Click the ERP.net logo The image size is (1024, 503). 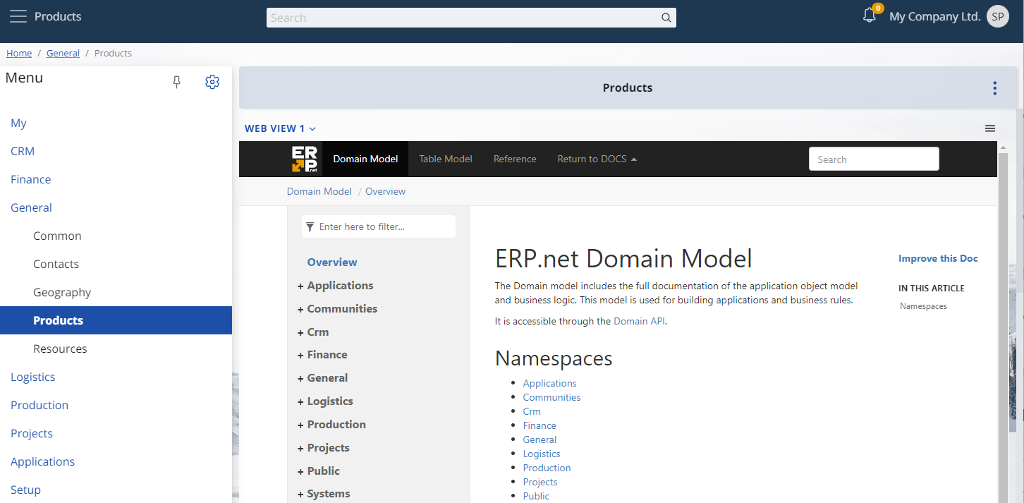pos(305,159)
